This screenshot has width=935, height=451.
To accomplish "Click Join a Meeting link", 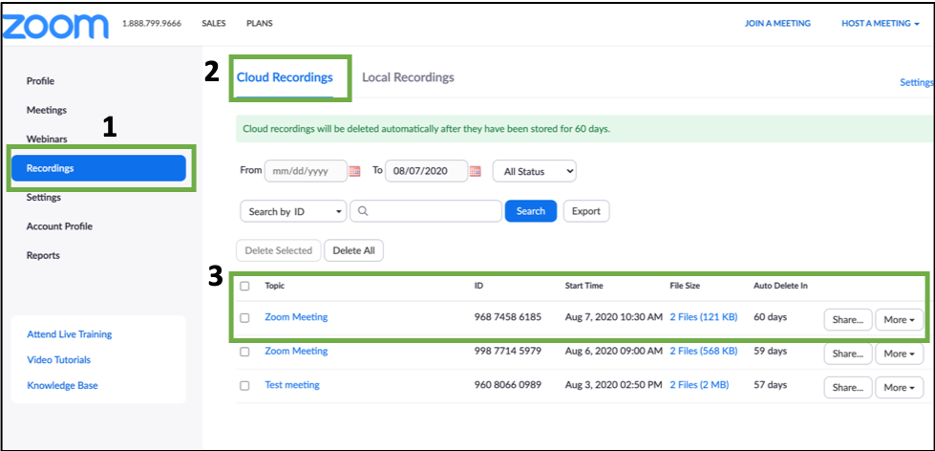I will 777,23.
